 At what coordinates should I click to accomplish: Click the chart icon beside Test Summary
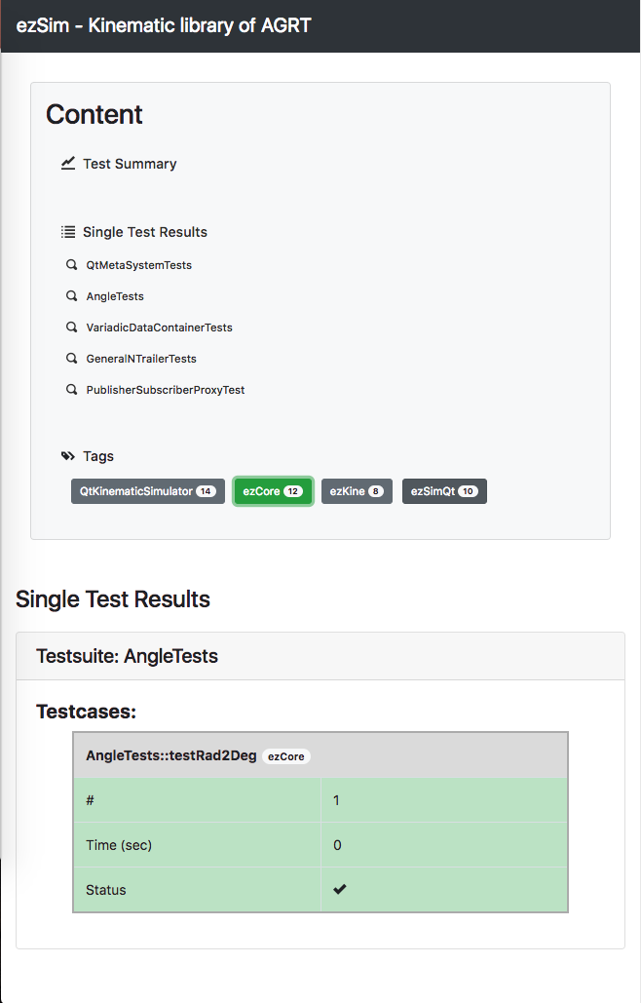[x=68, y=163]
